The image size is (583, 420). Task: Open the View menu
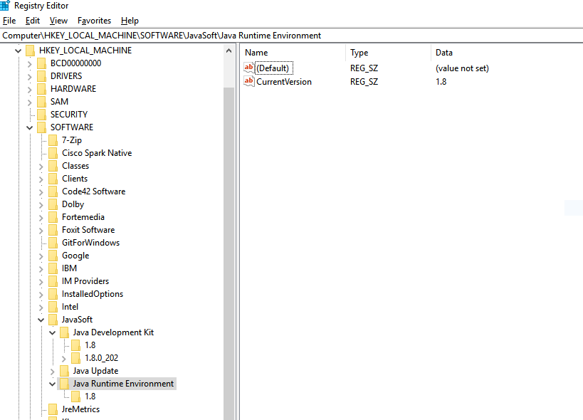(x=59, y=21)
